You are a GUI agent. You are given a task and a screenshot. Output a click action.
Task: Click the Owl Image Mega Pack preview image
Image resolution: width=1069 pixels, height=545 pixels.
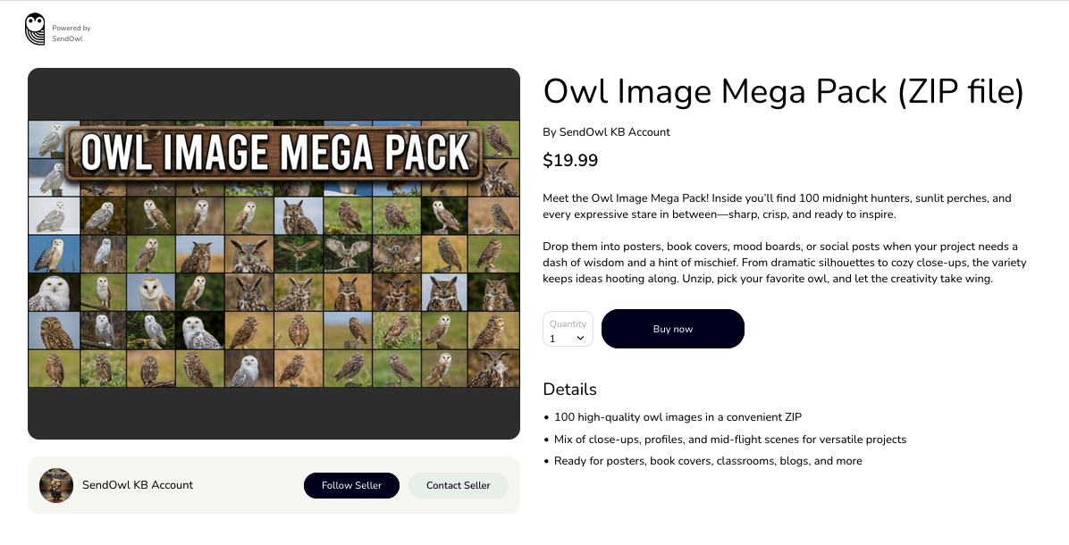click(274, 254)
